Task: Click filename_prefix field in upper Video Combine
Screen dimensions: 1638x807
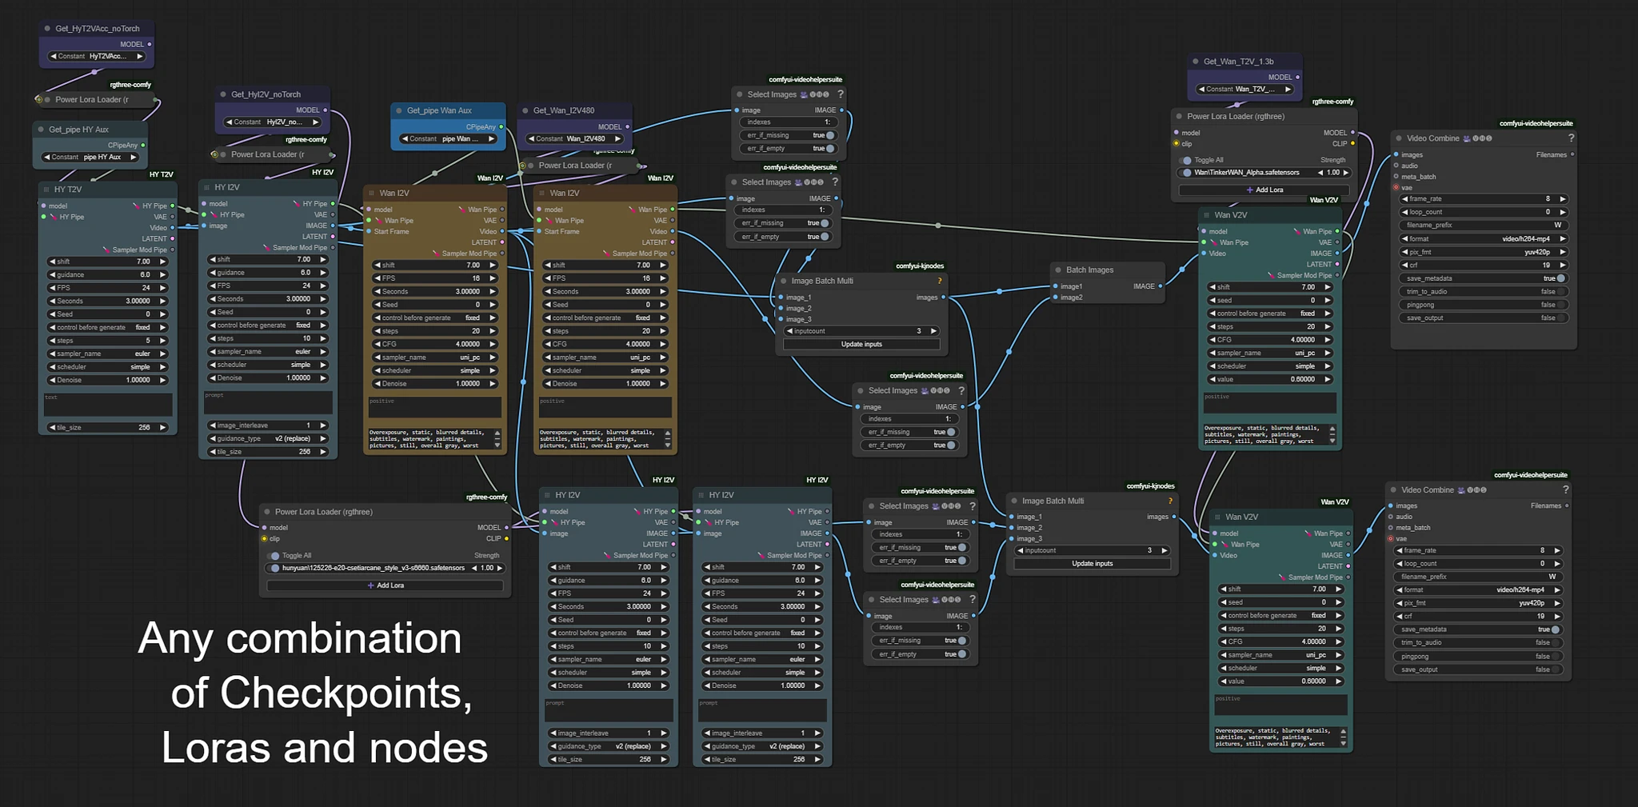Action: coord(1484,226)
